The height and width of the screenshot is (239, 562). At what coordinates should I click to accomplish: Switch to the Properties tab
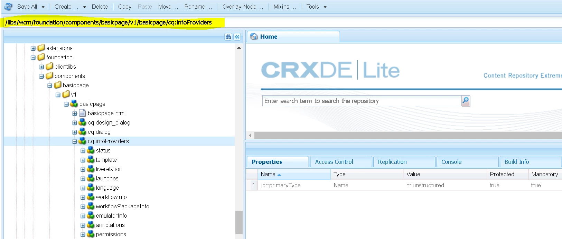click(278, 162)
